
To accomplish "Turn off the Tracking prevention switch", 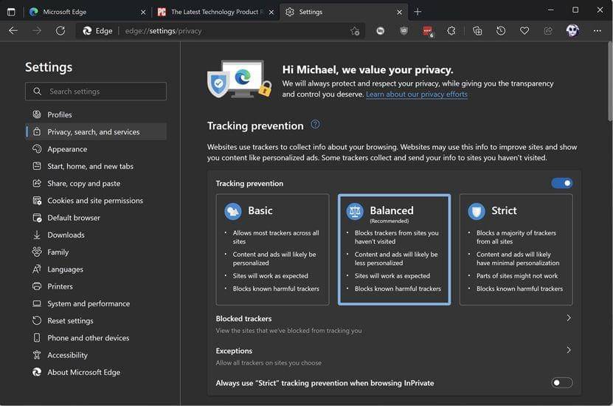I will click(x=561, y=183).
